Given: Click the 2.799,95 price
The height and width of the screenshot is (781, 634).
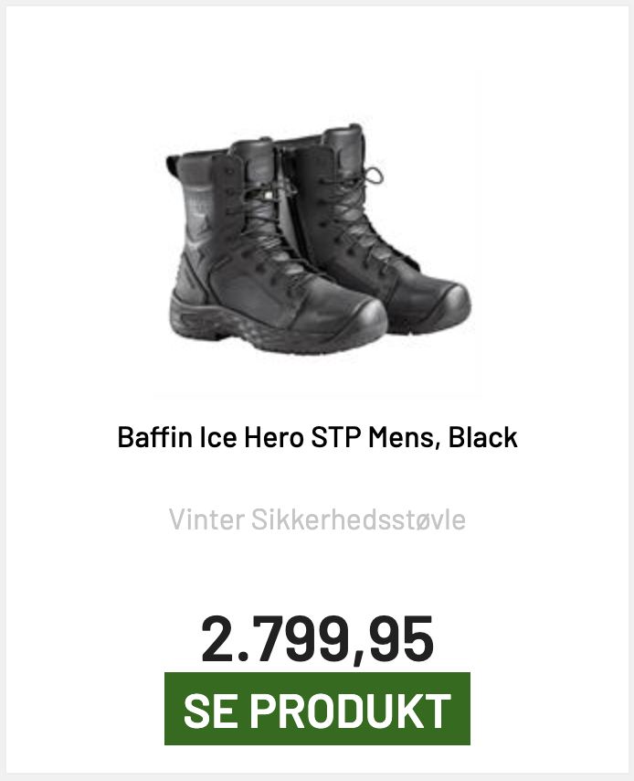Looking at the screenshot, I should coord(317,639).
